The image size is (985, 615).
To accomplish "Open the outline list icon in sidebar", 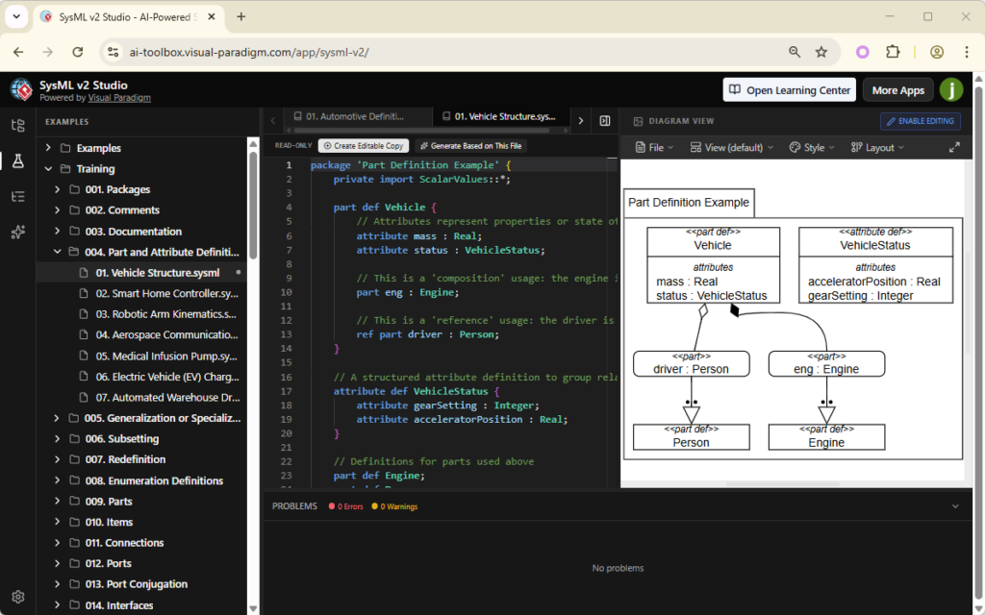I will click(18, 196).
